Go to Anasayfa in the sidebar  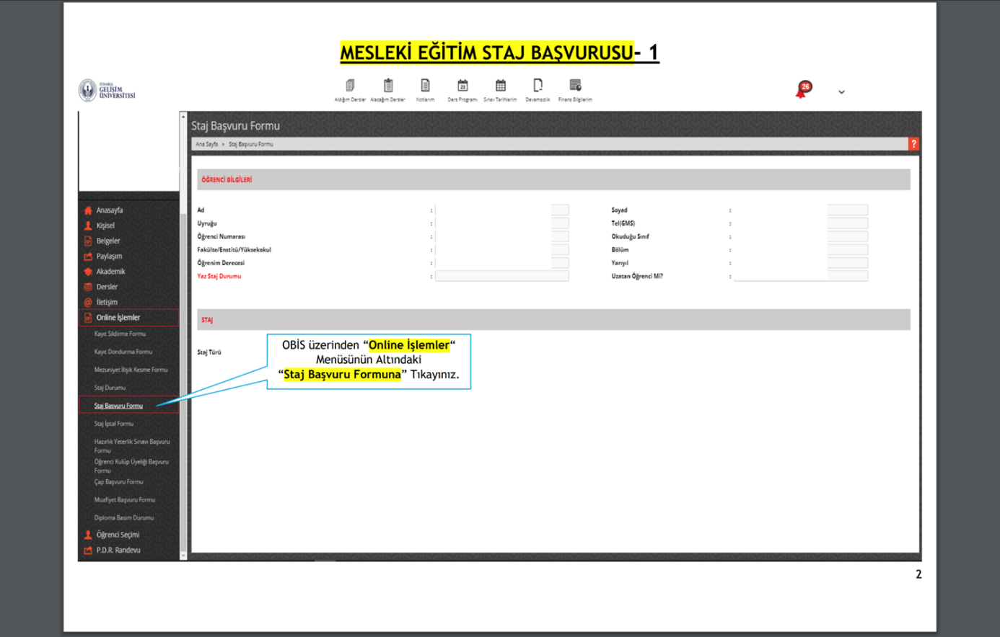click(110, 210)
